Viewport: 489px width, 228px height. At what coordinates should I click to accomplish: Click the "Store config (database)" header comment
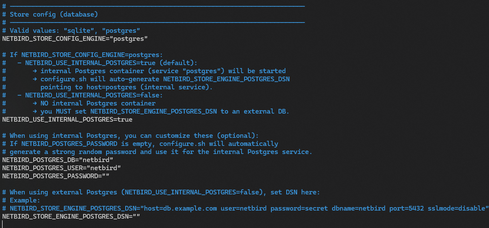point(54,14)
